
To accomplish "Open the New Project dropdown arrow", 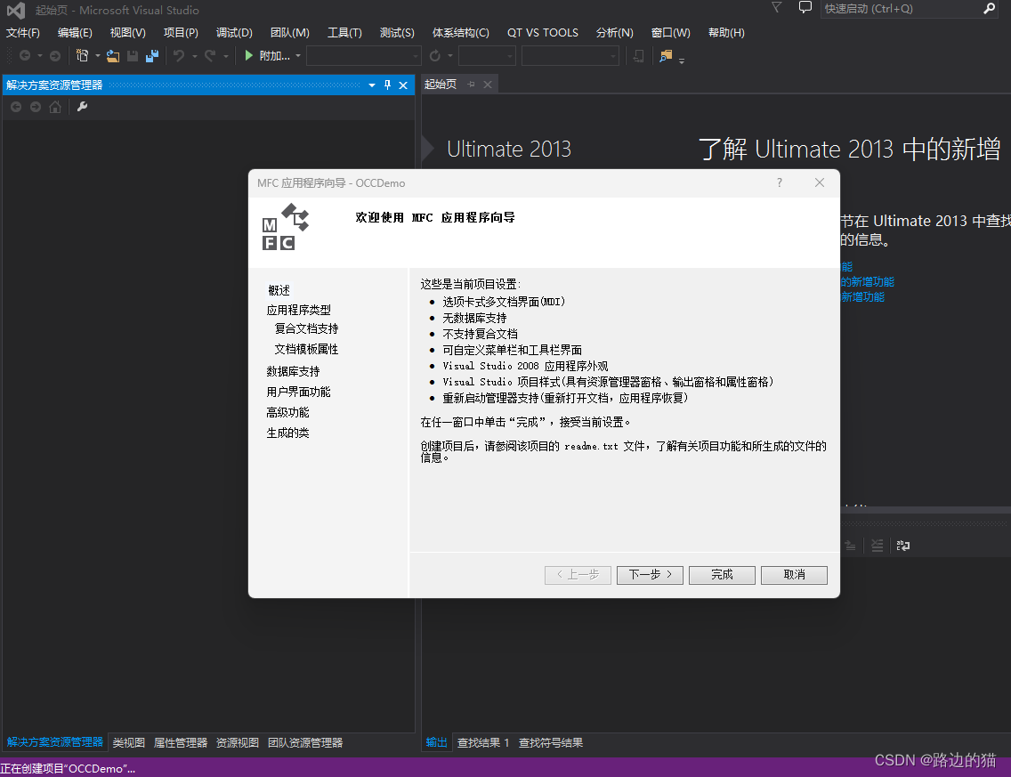I will 98,56.
